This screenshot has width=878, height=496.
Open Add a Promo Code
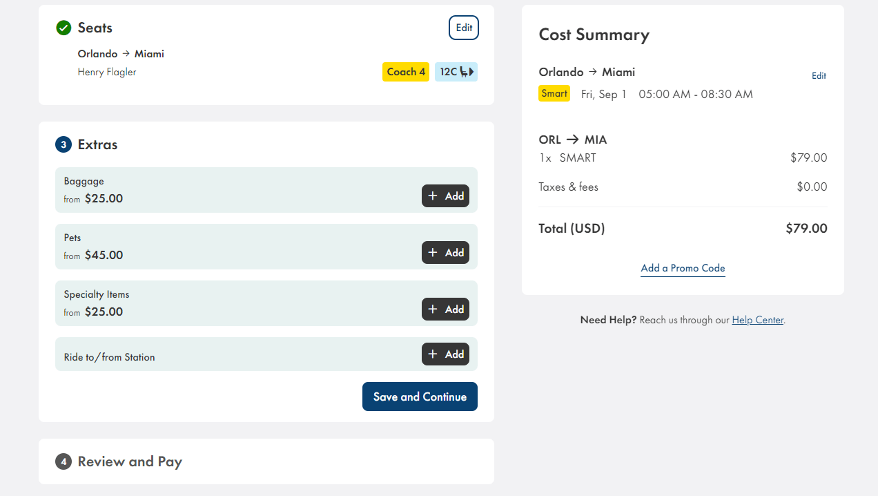tap(683, 268)
